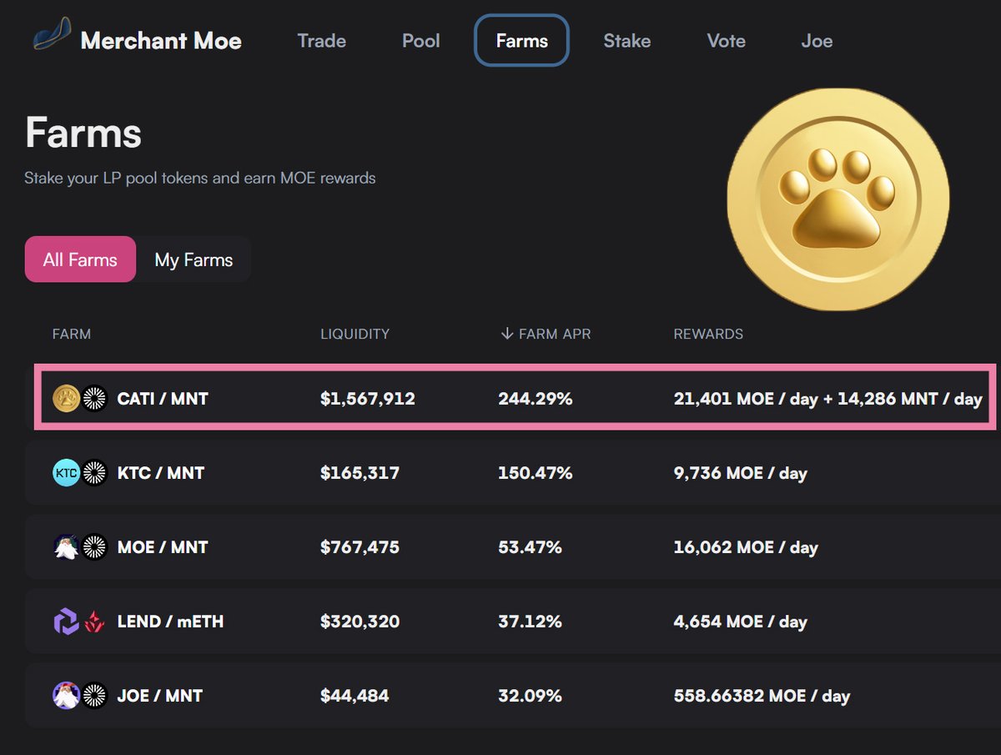
Task: Click the 21,401 MOE / day reward text
Action: [x=746, y=399]
